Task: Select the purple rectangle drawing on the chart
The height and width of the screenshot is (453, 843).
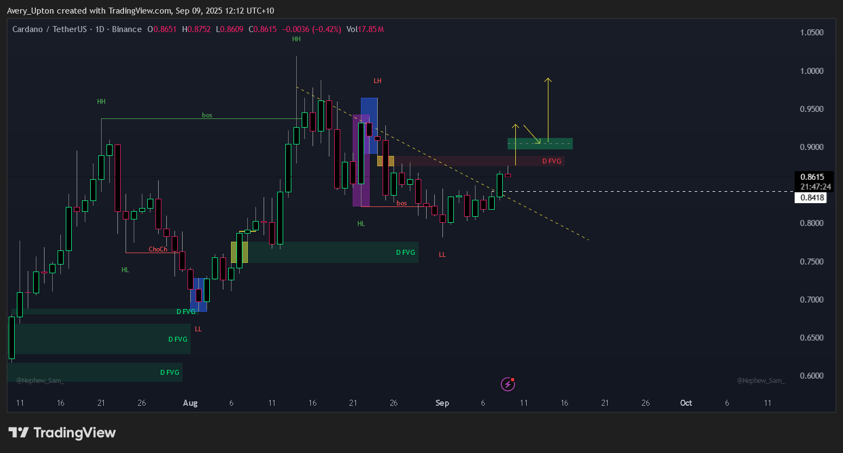Action: tap(361, 161)
